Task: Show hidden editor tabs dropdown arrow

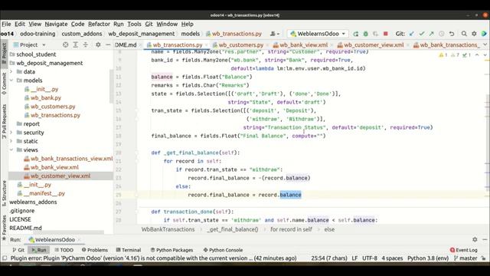Action: pyautogui.click(x=485, y=44)
